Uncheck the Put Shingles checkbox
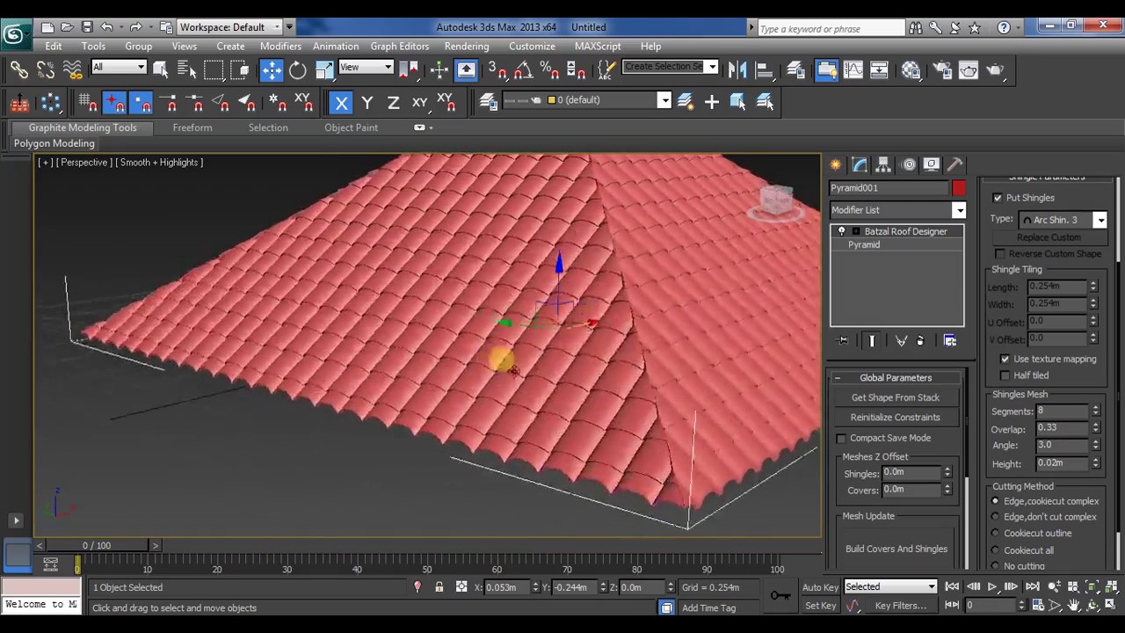Viewport: 1125px width, 633px height. point(998,198)
